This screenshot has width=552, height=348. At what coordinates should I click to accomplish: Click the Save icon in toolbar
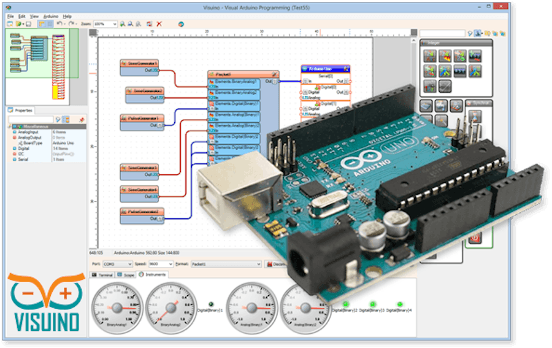pos(28,24)
